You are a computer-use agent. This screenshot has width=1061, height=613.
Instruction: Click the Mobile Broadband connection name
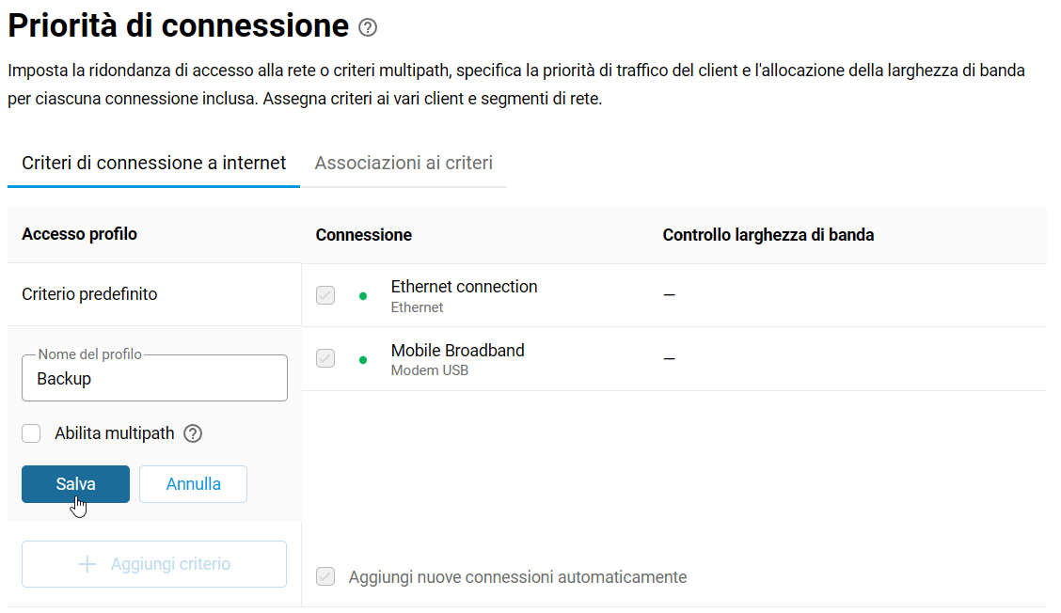click(x=457, y=351)
